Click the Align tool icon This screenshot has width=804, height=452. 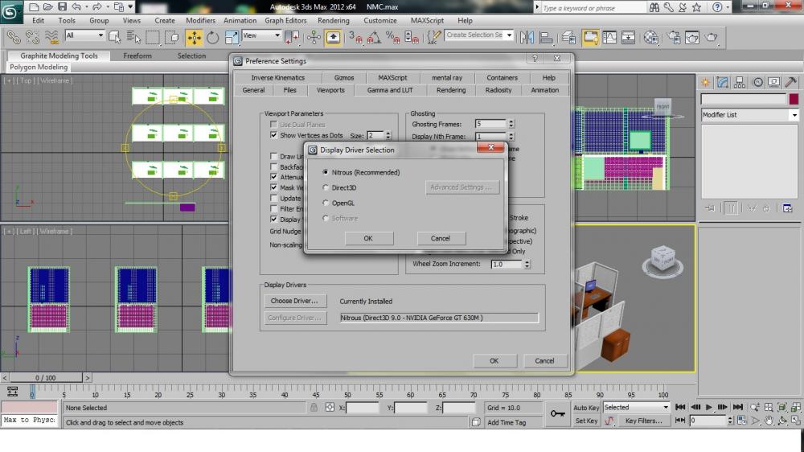[x=546, y=37]
